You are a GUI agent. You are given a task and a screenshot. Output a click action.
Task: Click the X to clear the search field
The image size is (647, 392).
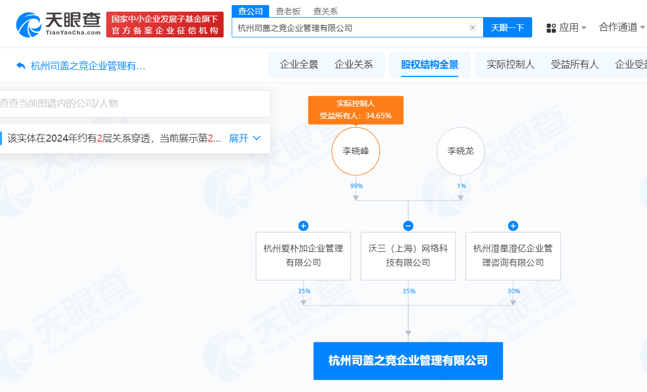click(x=472, y=27)
